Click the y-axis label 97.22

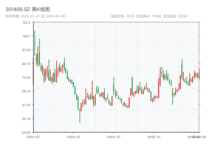tap(26, 50)
